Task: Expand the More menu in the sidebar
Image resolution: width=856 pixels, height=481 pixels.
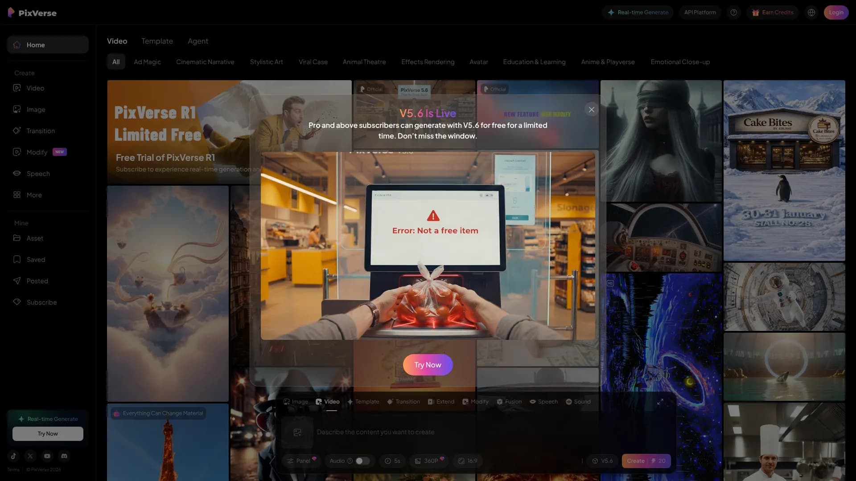Action: click(48, 195)
